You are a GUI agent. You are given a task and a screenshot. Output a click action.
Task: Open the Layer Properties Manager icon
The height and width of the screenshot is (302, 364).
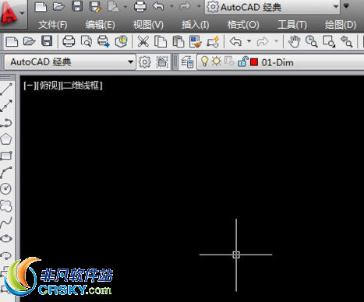[187, 62]
